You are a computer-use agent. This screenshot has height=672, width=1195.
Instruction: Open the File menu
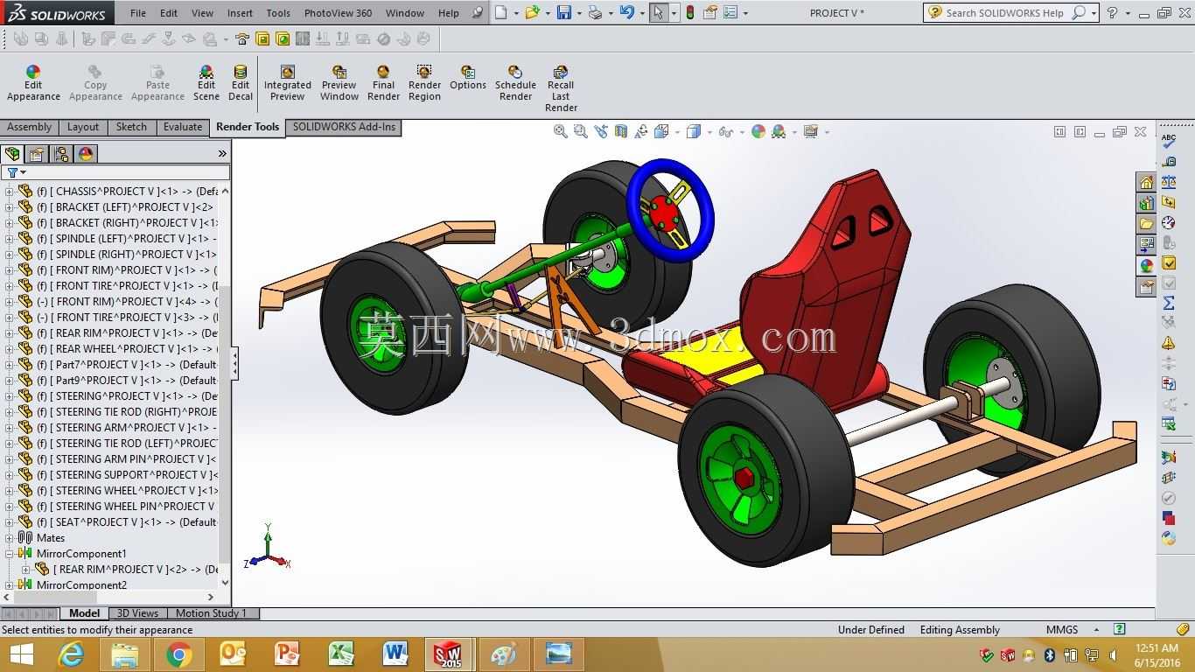(x=138, y=13)
